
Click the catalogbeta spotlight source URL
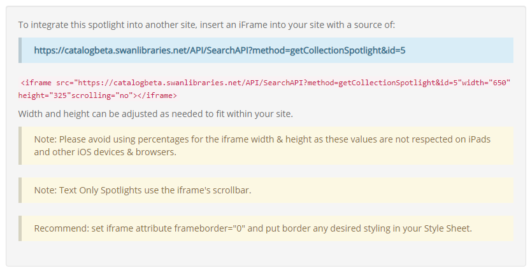pos(220,50)
